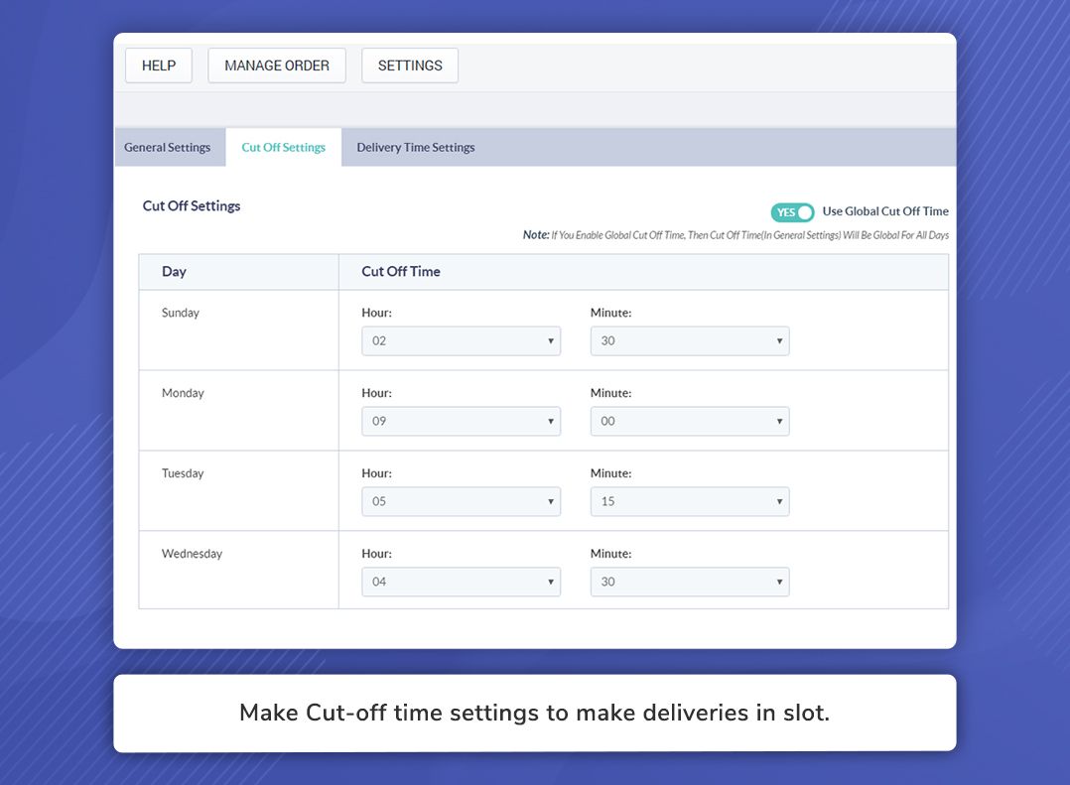Viewport: 1070px width, 785px height.
Task: Open the Sunday Hour dropdown
Action: 460,340
